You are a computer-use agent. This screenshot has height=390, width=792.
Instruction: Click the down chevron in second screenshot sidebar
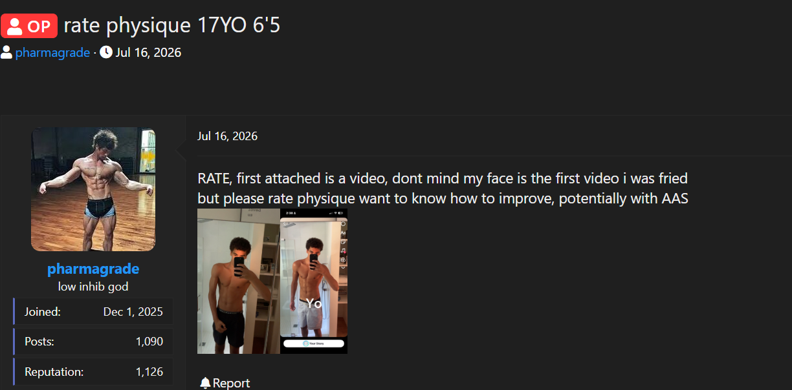343,267
